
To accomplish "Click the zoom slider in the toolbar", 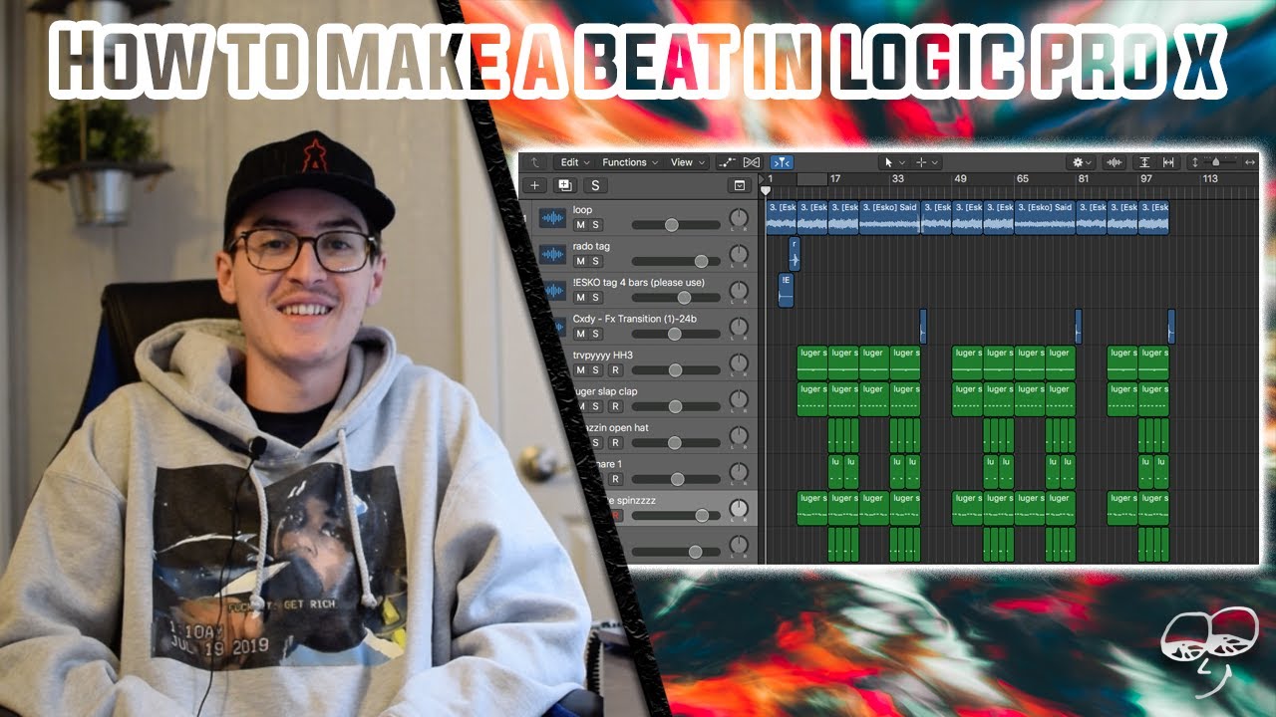I will click(1216, 162).
